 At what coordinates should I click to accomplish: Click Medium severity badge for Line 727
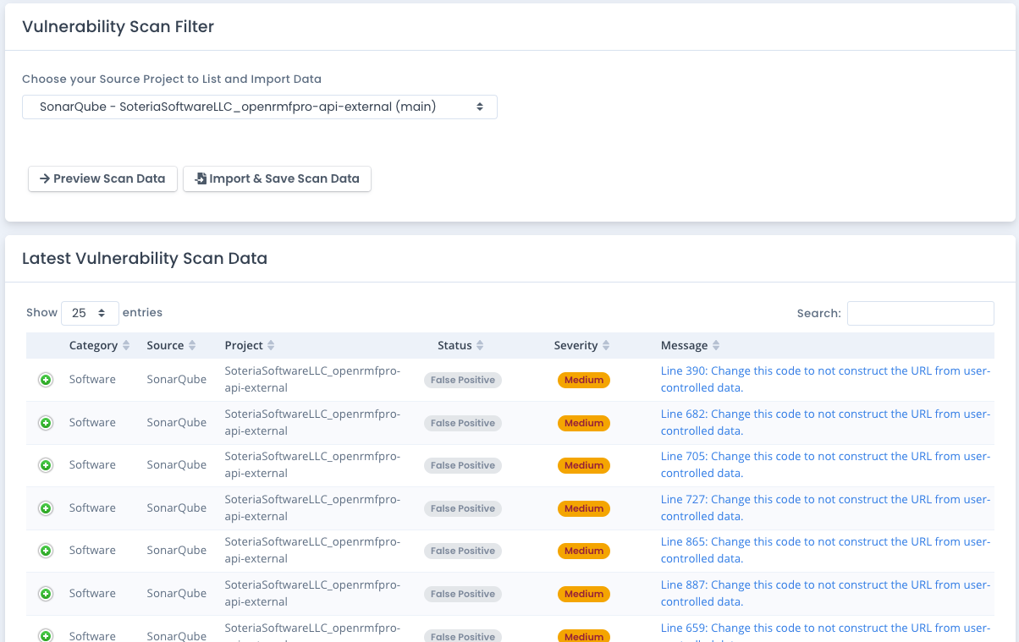click(584, 508)
